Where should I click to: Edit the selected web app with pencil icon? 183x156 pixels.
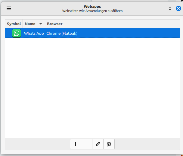coord(98,144)
